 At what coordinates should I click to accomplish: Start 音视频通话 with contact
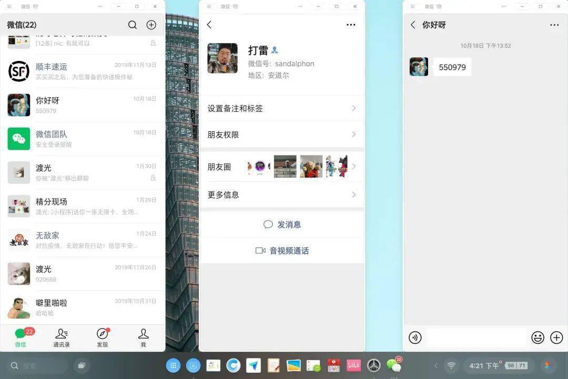tap(282, 250)
